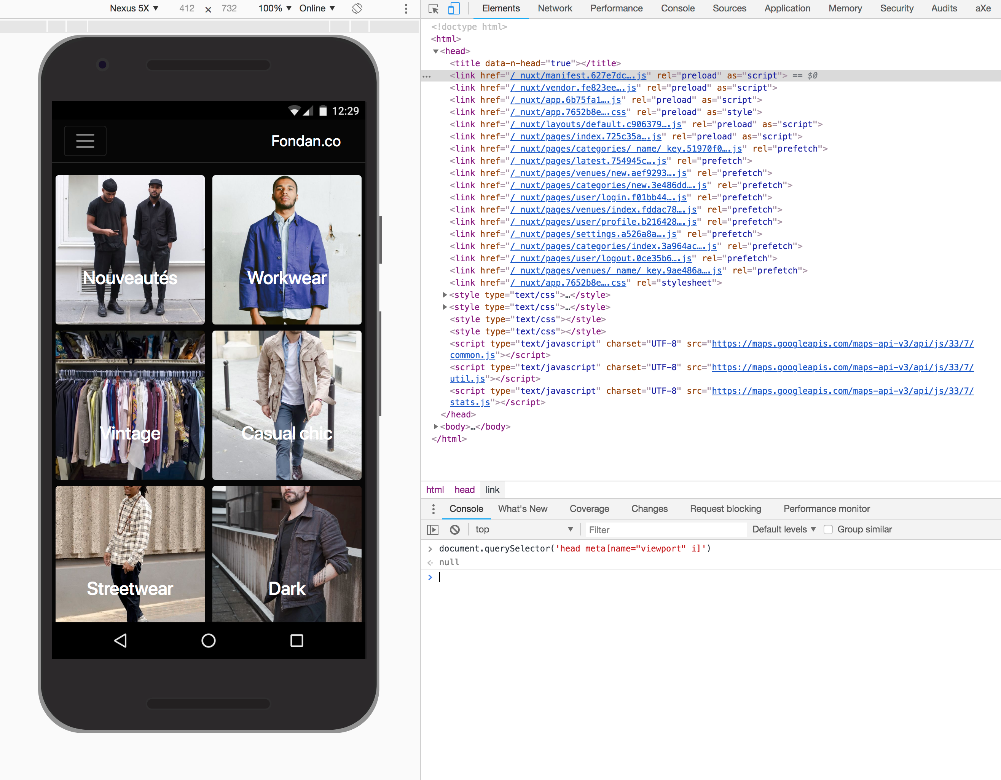
Task: Open the Coverage drawer tab
Action: [x=589, y=508]
